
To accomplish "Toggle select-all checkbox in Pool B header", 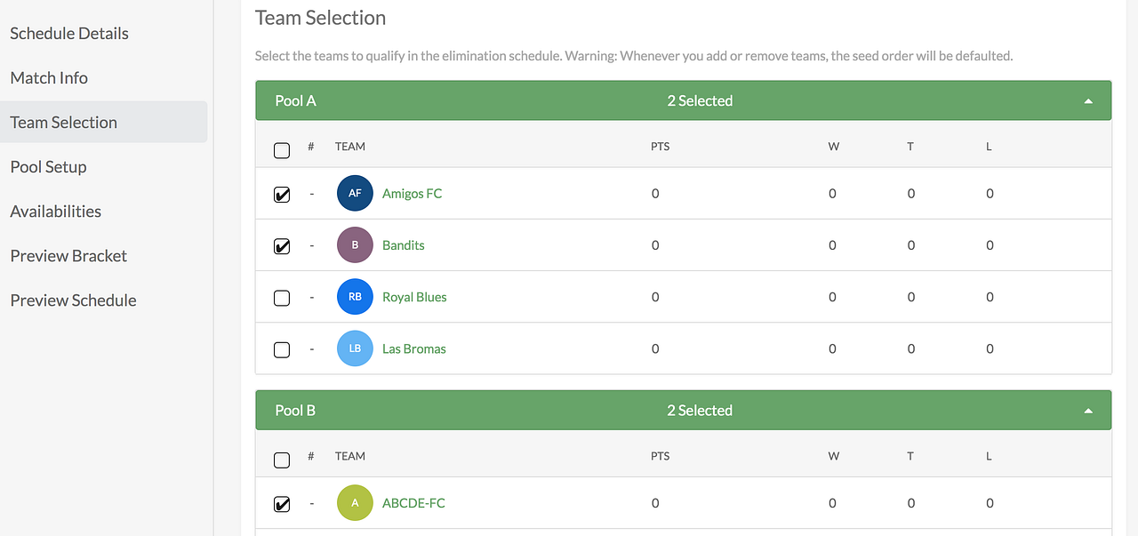I will 282,460.
